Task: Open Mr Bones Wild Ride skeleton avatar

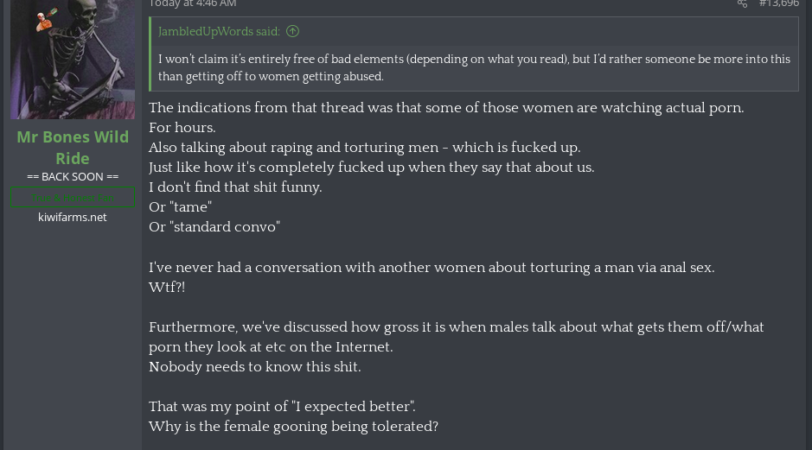Action: coord(73,59)
